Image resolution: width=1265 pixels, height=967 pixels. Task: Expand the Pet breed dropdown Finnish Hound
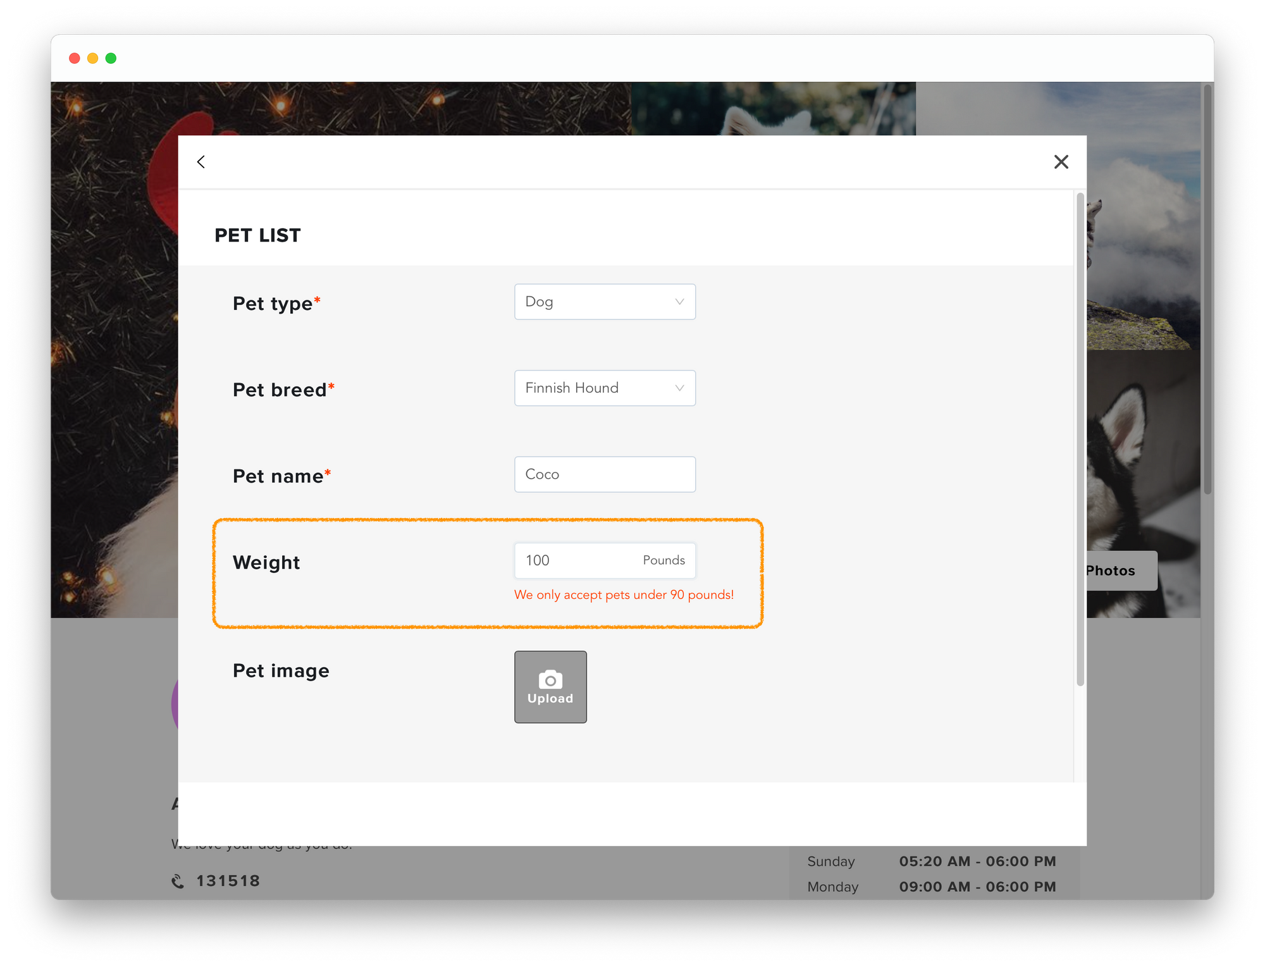(x=605, y=388)
